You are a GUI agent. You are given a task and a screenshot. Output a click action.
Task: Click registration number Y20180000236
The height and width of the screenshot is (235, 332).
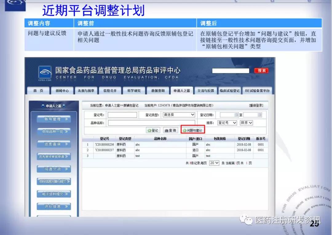[105, 144]
